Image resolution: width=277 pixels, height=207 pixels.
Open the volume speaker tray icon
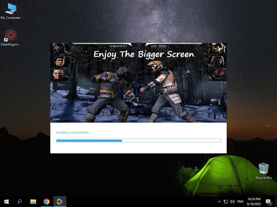[232, 202]
